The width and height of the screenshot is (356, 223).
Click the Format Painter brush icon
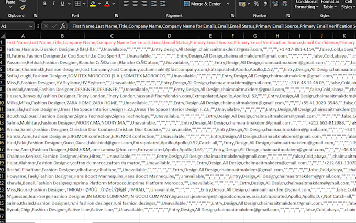point(23,7)
